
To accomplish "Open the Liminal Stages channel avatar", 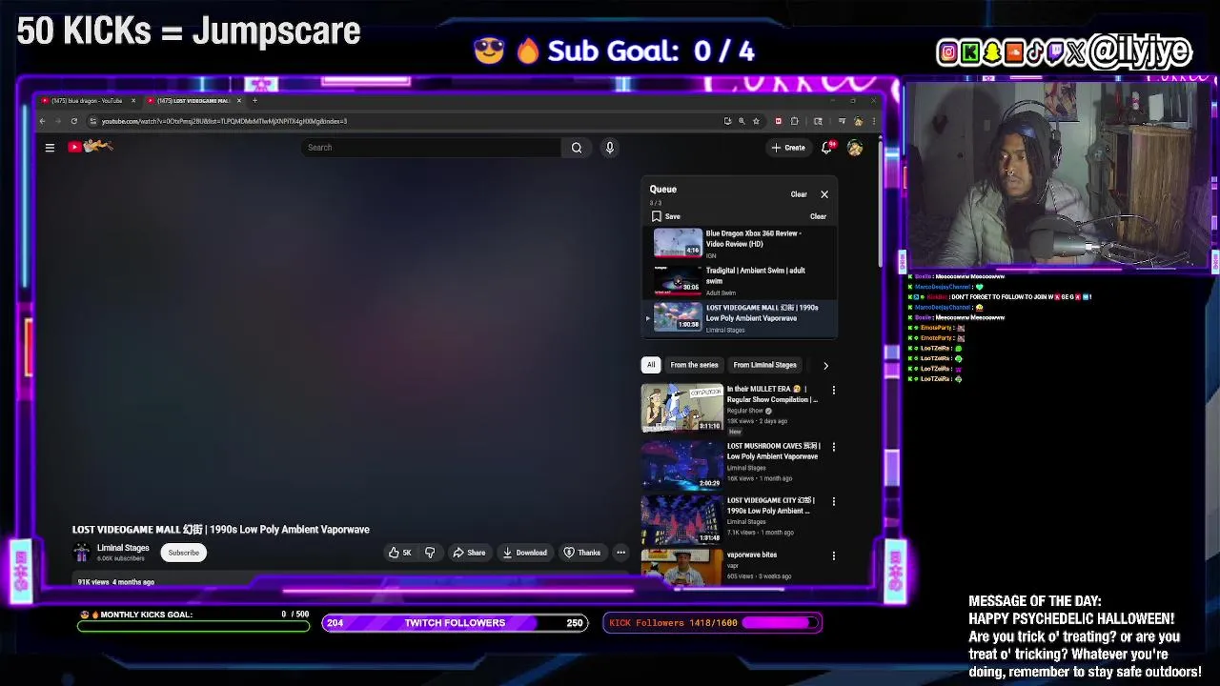I will (82, 553).
